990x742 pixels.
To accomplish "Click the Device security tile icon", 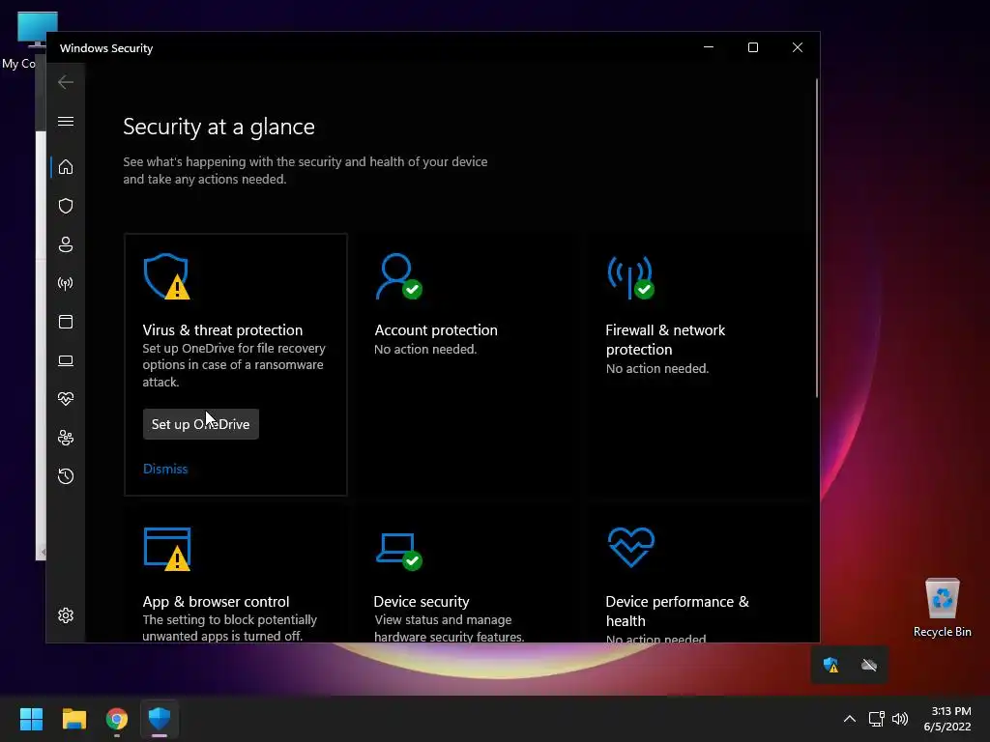I will tap(398, 552).
